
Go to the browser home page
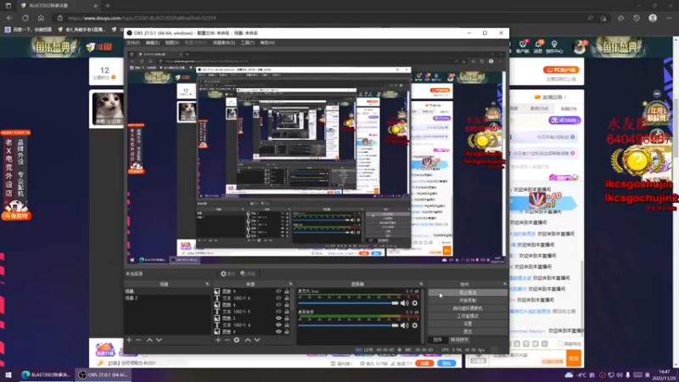pyautogui.click(x=41, y=18)
